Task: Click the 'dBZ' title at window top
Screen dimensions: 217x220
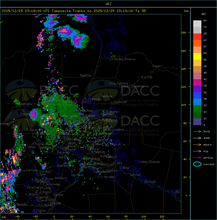Action: [108, 4]
